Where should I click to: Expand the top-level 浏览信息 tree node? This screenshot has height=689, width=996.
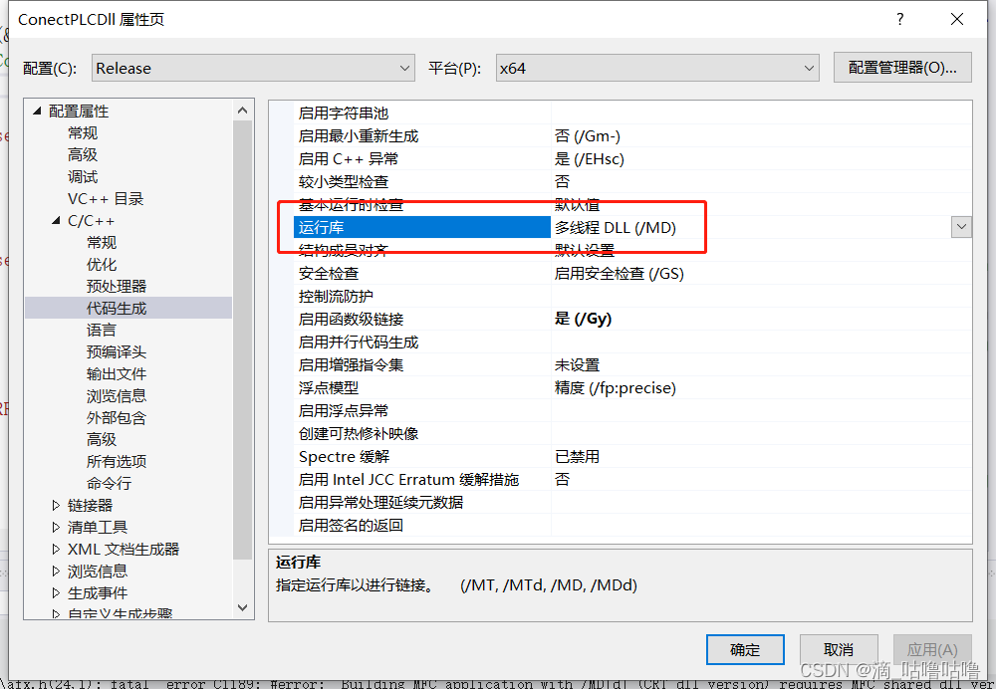56,571
